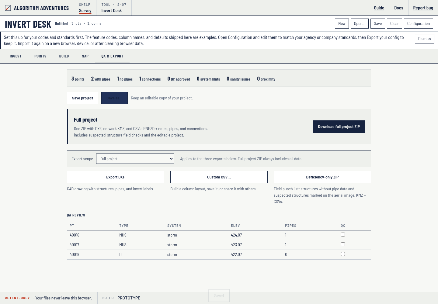Click the Save project button

[x=82, y=98]
